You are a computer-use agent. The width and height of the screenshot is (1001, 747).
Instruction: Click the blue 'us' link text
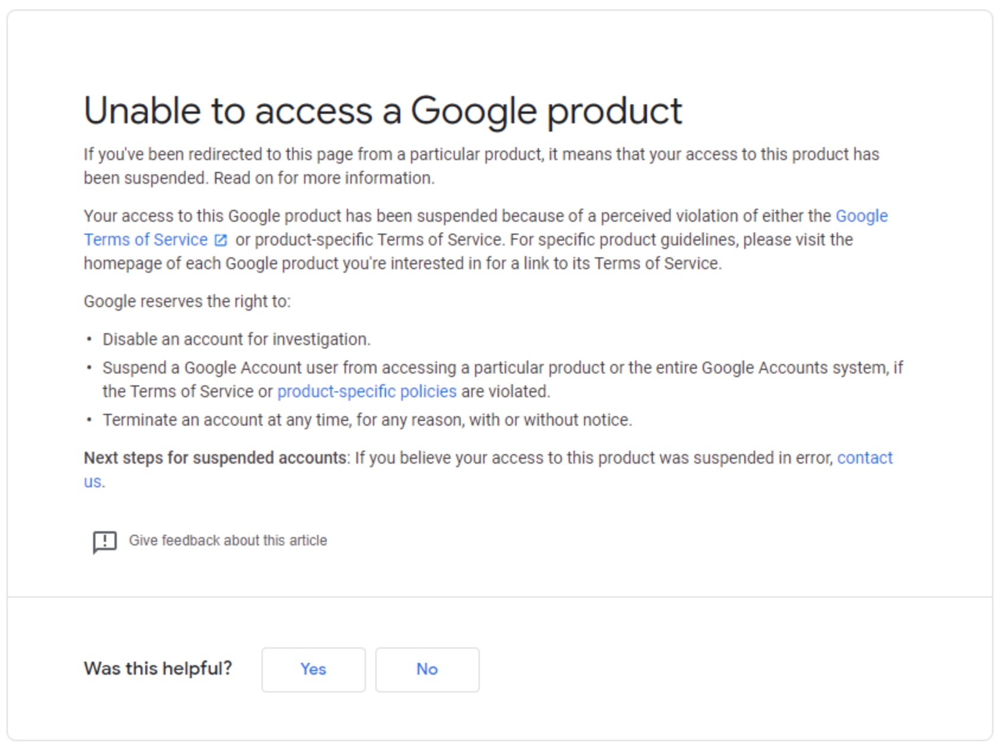tap(93, 481)
